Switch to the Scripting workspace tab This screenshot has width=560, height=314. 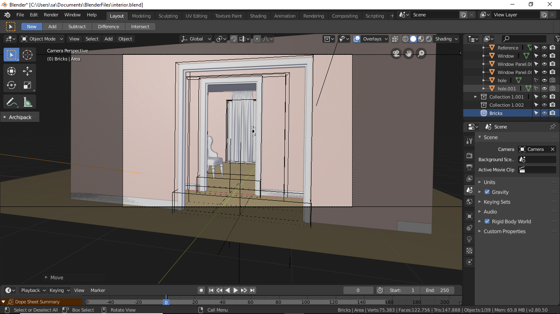point(375,16)
